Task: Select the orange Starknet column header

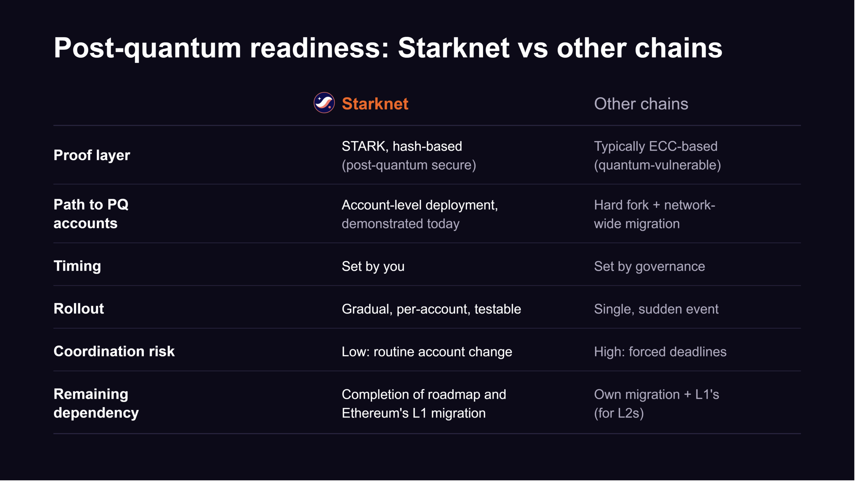Action: tap(375, 104)
